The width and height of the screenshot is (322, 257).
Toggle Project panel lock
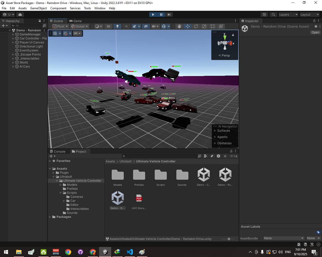click(231, 151)
